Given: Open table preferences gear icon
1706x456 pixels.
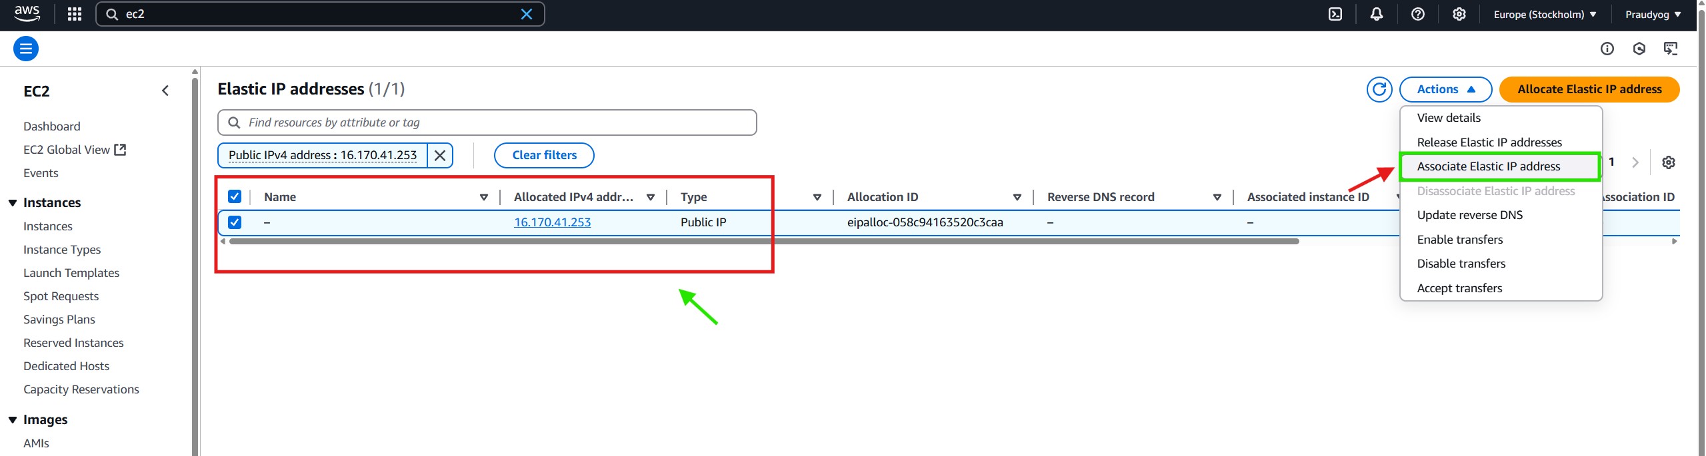Looking at the screenshot, I should 1668,162.
